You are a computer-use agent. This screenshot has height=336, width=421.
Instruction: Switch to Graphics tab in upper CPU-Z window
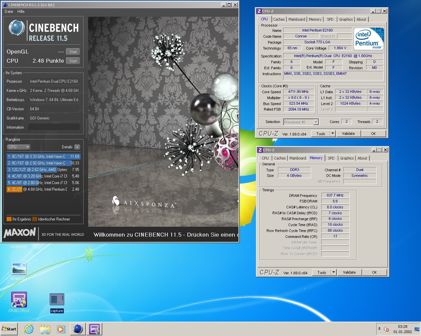(x=346, y=19)
